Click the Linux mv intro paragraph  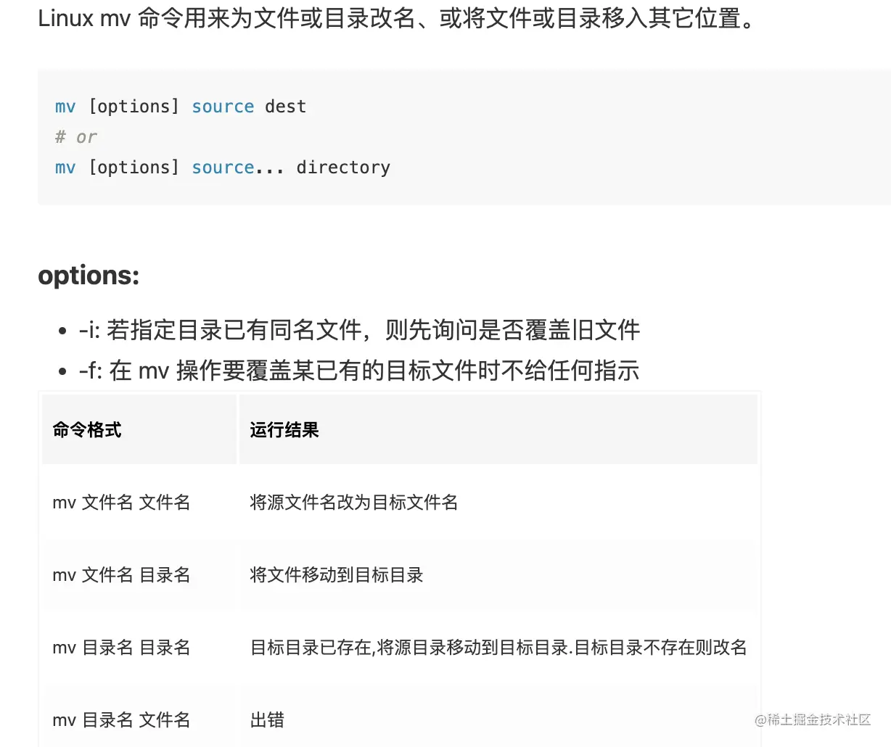[x=398, y=18]
